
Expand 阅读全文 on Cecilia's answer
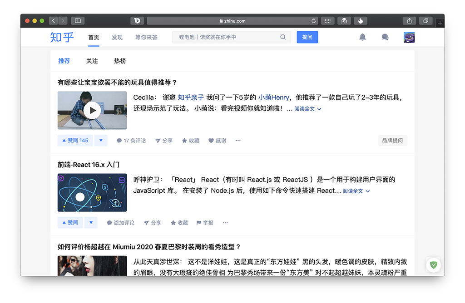[x=307, y=109]
